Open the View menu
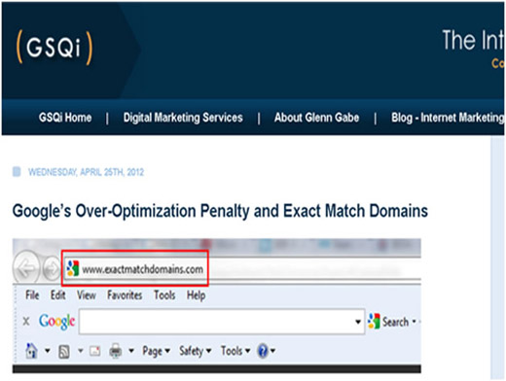 click(x=87, y=295)
